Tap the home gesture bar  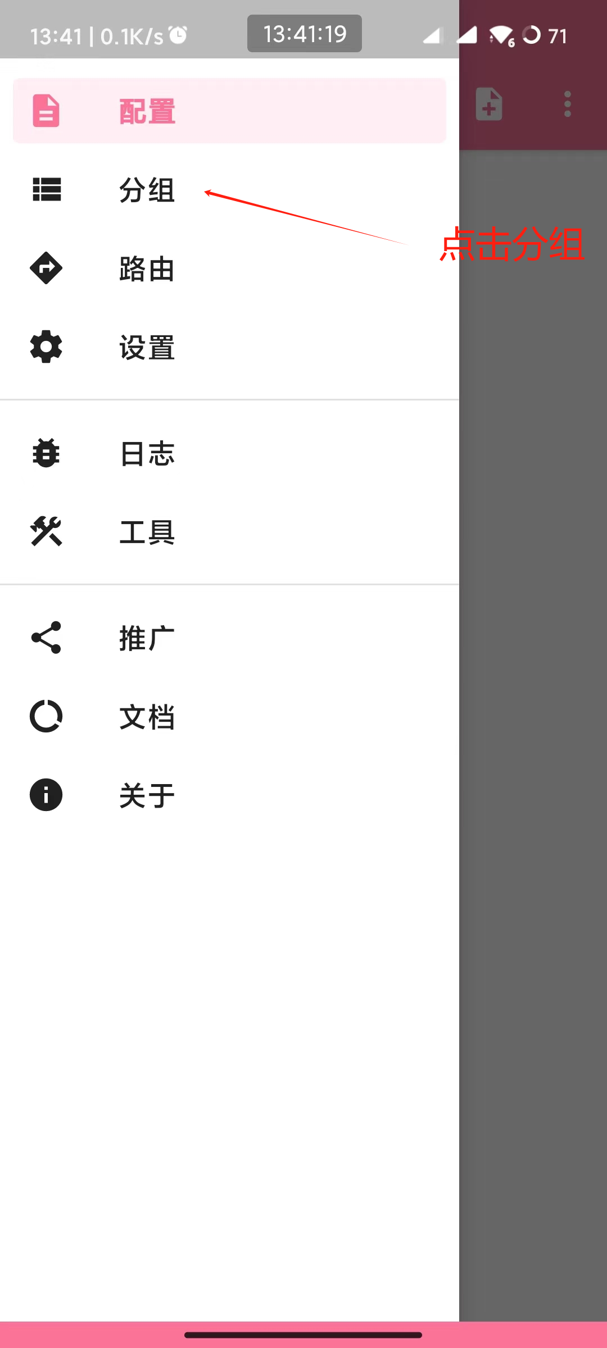(x=303, y=1335)
